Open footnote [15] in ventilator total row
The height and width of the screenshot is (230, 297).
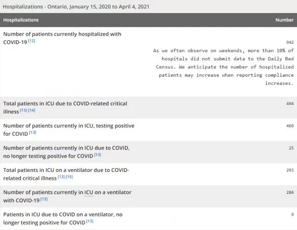tap(69, 177)
